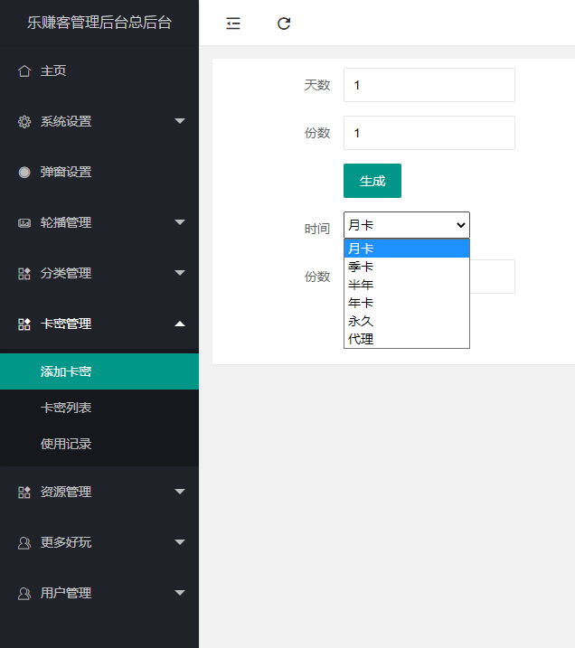This screenshot has width=575, height=648.
Task: Click the gear icon for 系统设置
Action: click(x=24, y=121)
